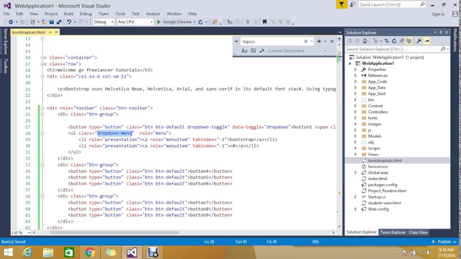Toggle Match Whole Word in the find panel
This screenshot has width=461, height=259.
tap(253, 51)
